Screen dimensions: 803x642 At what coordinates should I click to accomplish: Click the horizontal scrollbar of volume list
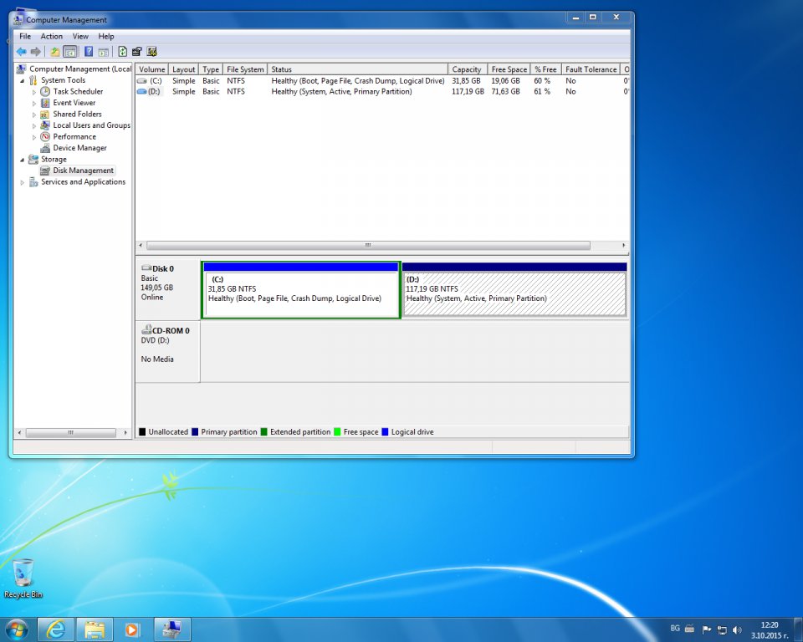tap(368, 246)
